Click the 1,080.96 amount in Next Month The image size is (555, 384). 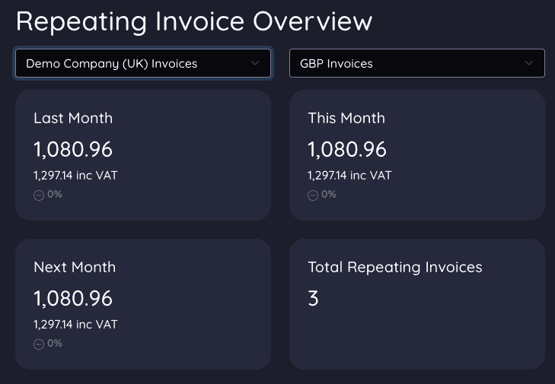[73, 298]
